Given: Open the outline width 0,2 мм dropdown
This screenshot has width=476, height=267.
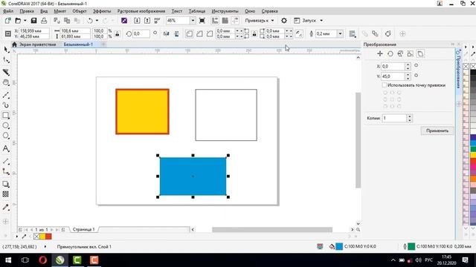Looking at the screenshot, I should [341, 33].
